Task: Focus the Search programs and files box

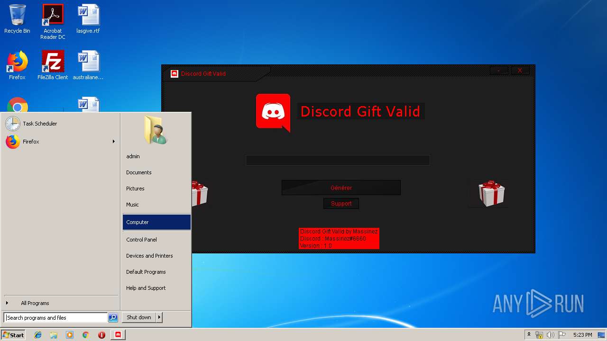Action: click(55, 318)
